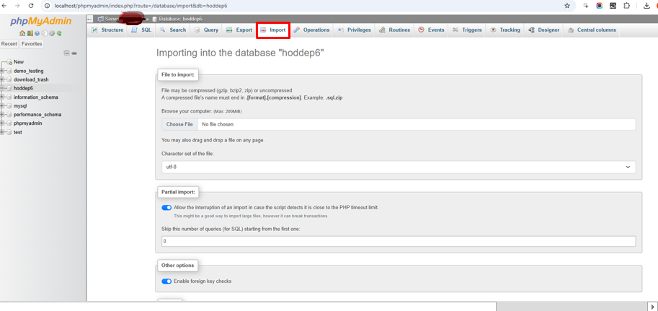This screenshot has width=658, height=311.
Task: Reload navigation panel green arrow icon
Action: [x=59, y=33]
